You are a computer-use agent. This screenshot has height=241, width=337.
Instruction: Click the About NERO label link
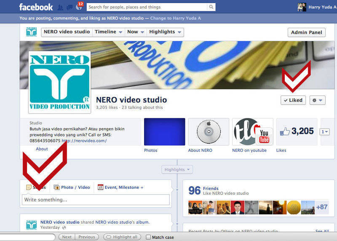(200, 150)
